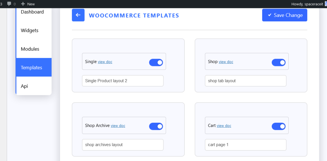This screenshot has height=161, width=327.
Task: Toggle the Shop template switch
Action: 278,62
